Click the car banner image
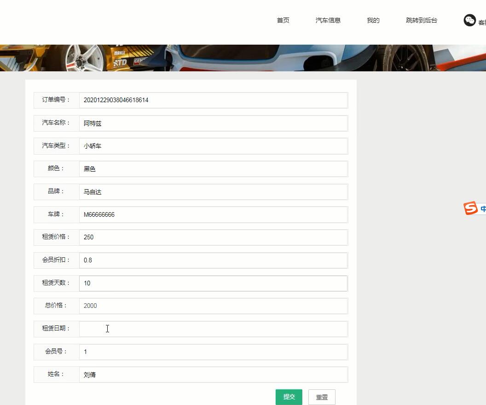 (243, 58)
